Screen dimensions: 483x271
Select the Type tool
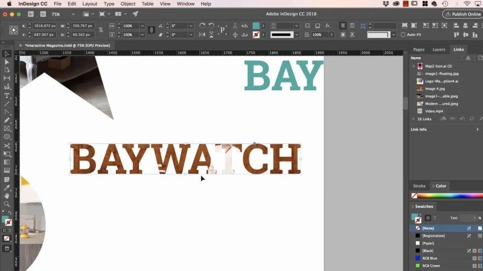7,96
